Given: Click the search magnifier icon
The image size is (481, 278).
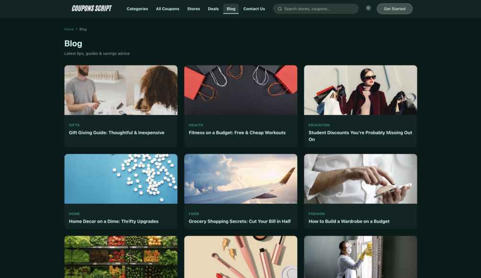Looking at the screenshot, I should [280, 9].
